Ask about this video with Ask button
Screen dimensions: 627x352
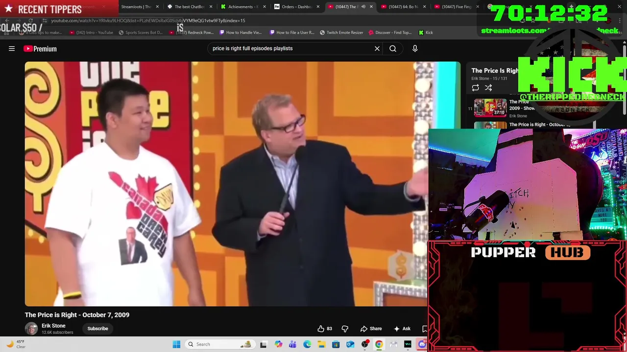402,329
